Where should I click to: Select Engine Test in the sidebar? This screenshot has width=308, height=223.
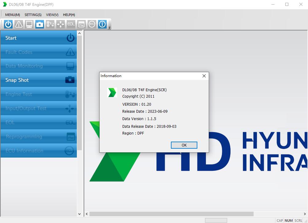click(x=39, y=94)
